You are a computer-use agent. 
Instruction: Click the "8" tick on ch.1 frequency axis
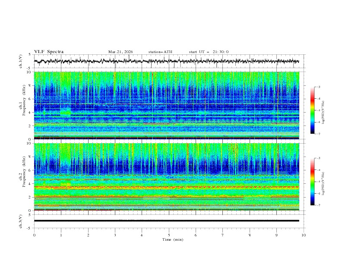coord(31,85)
